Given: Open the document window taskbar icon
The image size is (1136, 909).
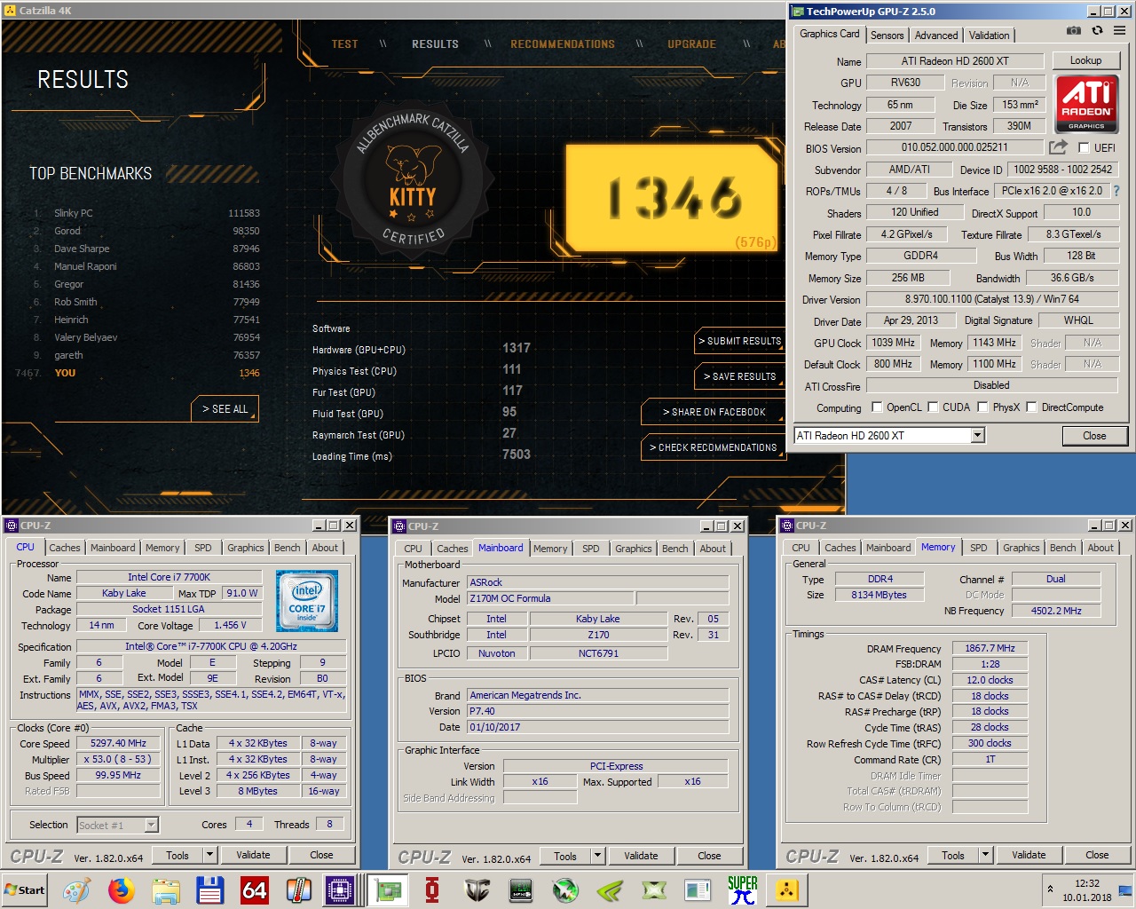Looking at the screenshot, I should (x=698, y=890).
